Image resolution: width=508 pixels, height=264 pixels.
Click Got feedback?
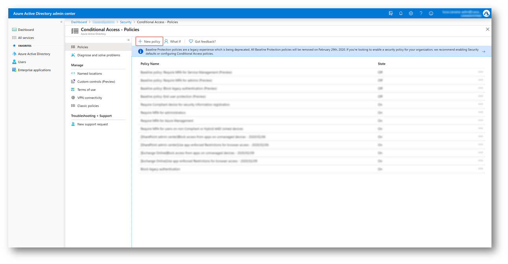(x=202, y=41)
